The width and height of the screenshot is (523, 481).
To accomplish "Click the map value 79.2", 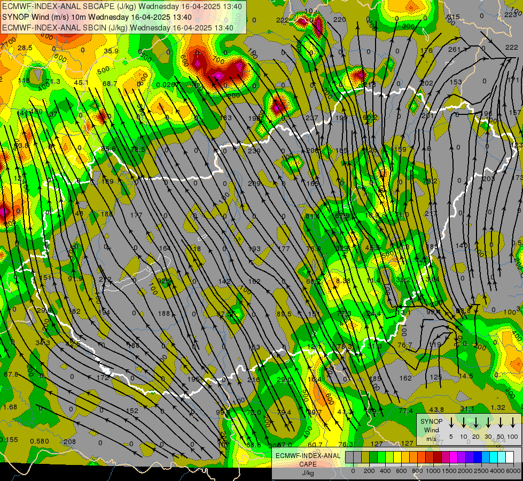I will point(430,181).
